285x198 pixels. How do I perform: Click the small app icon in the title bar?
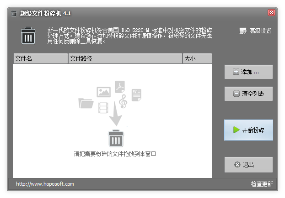click(14, 13)
